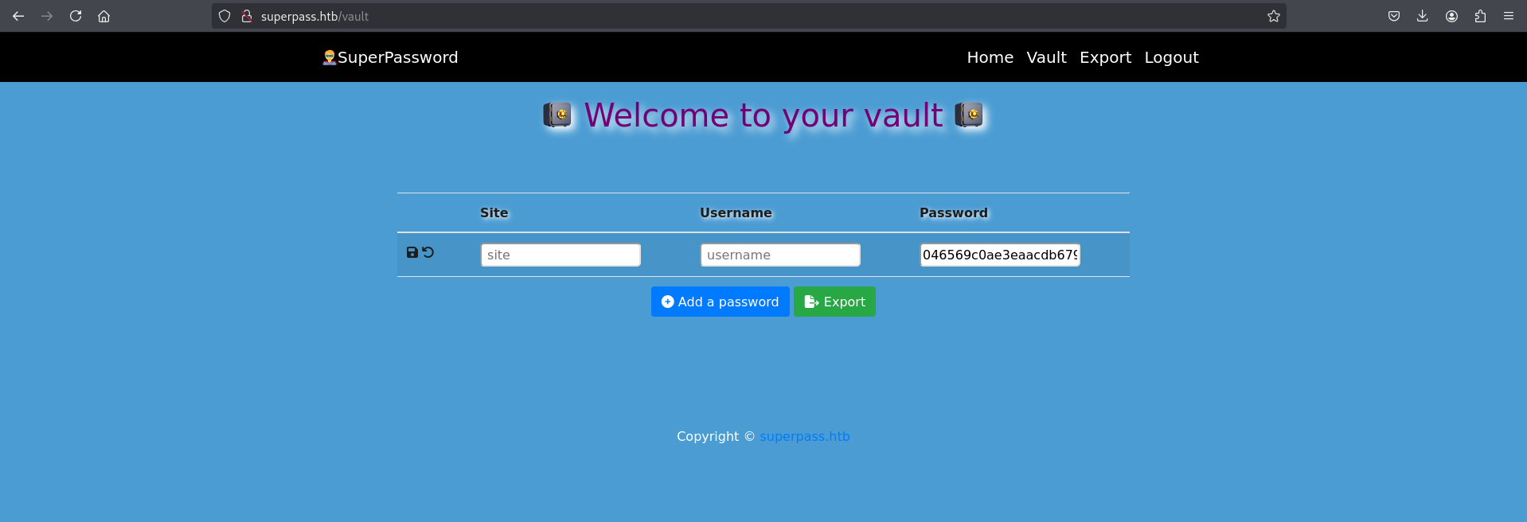Reload the page with refresh icon

(x=76, y=16)
